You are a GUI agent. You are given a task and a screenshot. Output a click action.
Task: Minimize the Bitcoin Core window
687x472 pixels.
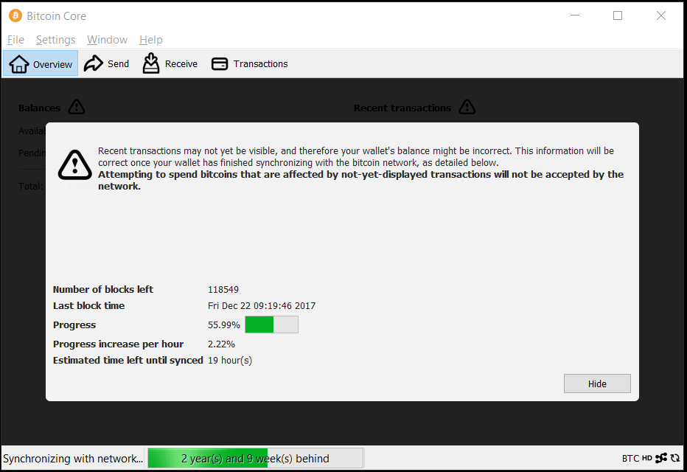pos(575,15)
